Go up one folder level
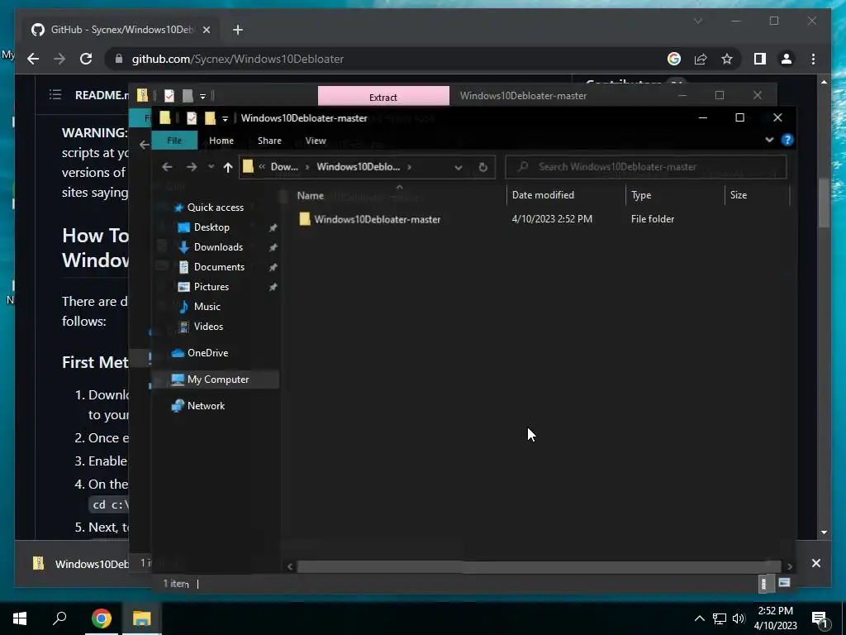 point(228,167)
